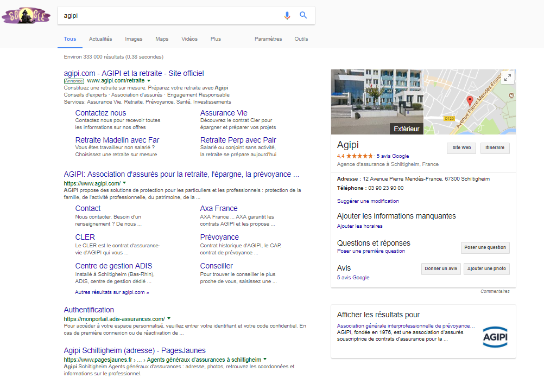The height and width of the screenshot is (378, 544).
Task: Click the five-star rating of Agipi
Action: (359, 156)
